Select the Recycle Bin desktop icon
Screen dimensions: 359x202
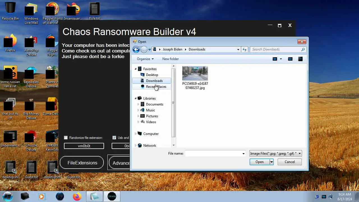[x=10, y=12]
